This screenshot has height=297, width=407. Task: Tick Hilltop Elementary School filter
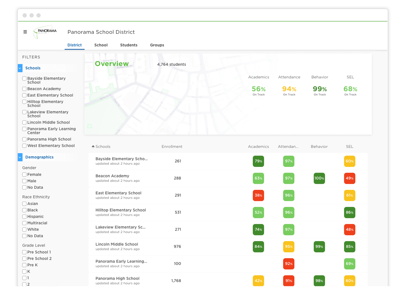coord(24,102)
